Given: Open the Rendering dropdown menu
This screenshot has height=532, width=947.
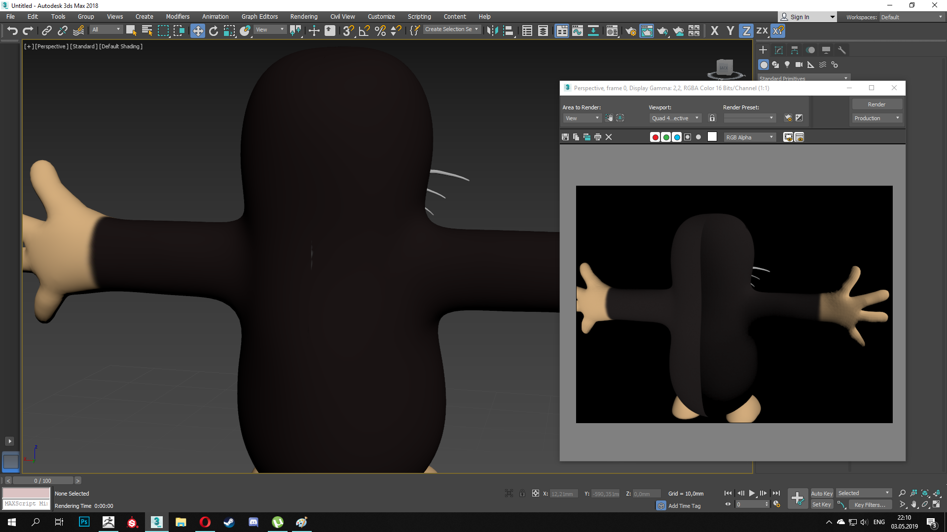Looking at the screenshot, I should [303, 16].
